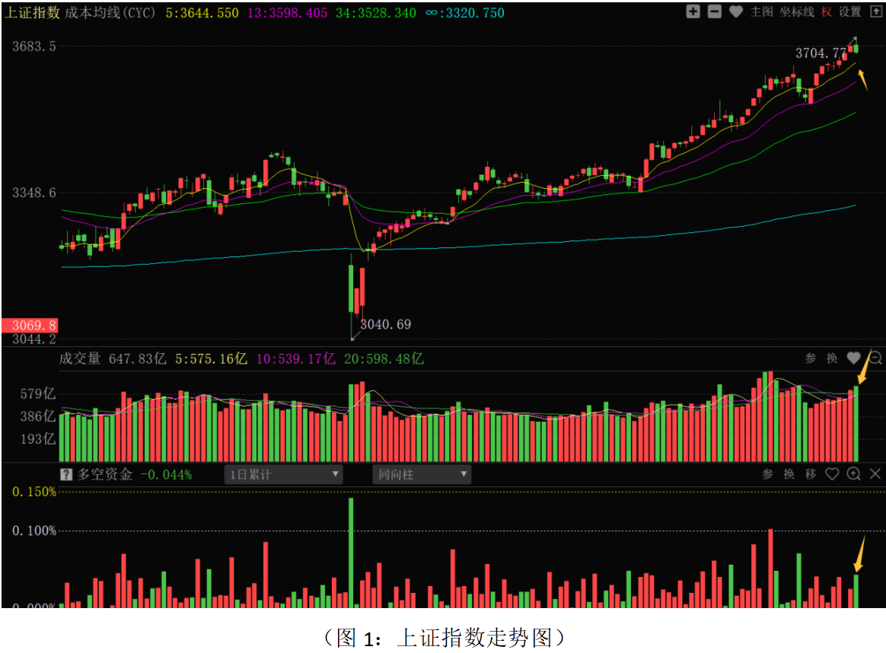This screenshot has width=886, height=653.
Task: Favorite the 多空资金 indicator heart outline
Action: [832, 474]
